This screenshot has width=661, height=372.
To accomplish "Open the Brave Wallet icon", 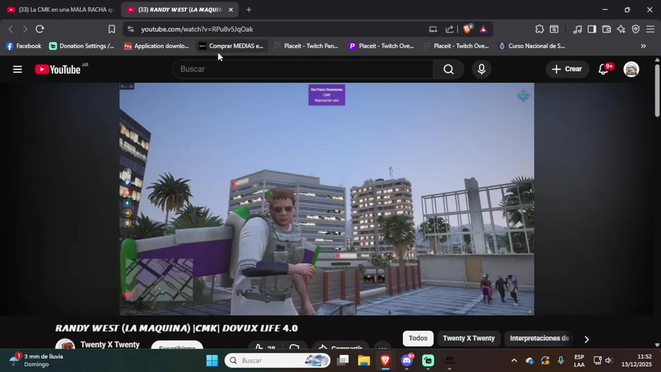I will [x=606, y=29].
